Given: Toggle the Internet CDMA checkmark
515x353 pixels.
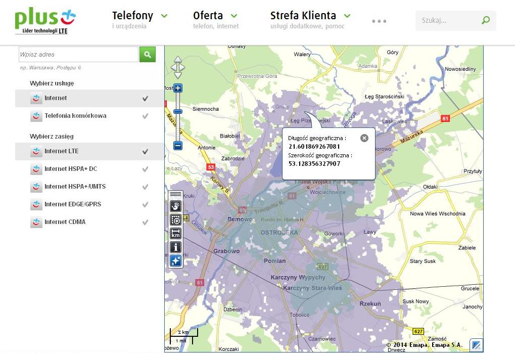Looking at the screenshot, I should [145, 223].
